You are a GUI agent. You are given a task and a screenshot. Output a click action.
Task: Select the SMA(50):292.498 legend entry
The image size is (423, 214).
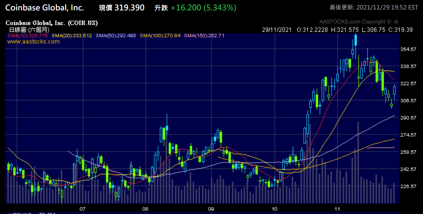(x=116, y=36)
